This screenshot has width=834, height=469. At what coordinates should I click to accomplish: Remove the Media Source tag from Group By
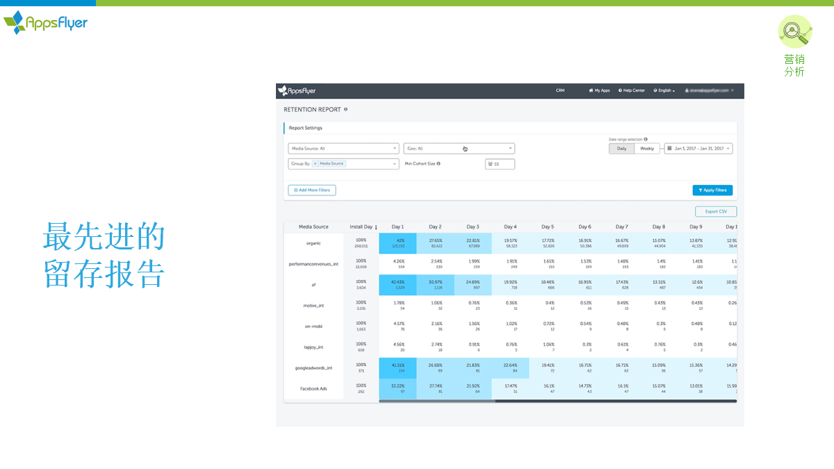(x=315, y=164)
